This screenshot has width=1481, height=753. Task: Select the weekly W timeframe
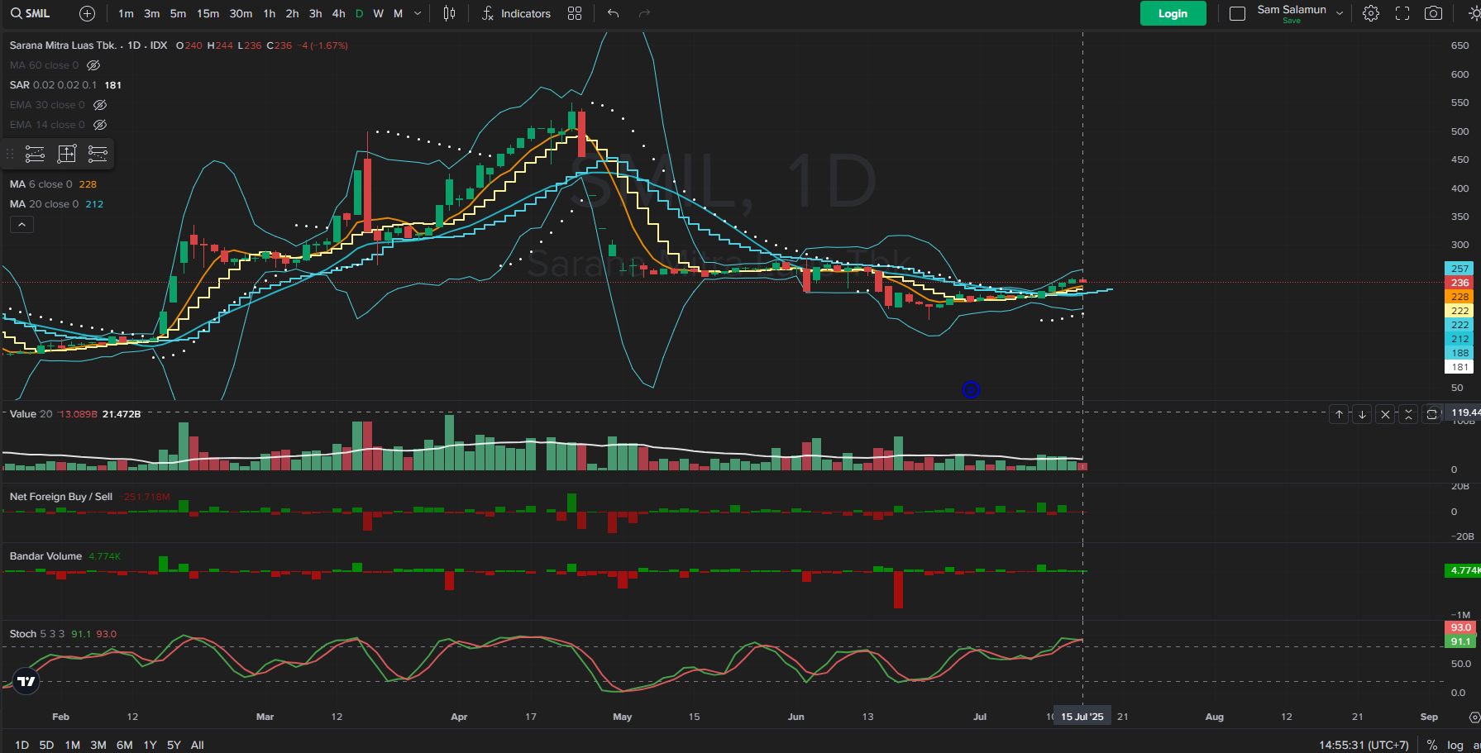pyautogui.click(x=378, y=13)
